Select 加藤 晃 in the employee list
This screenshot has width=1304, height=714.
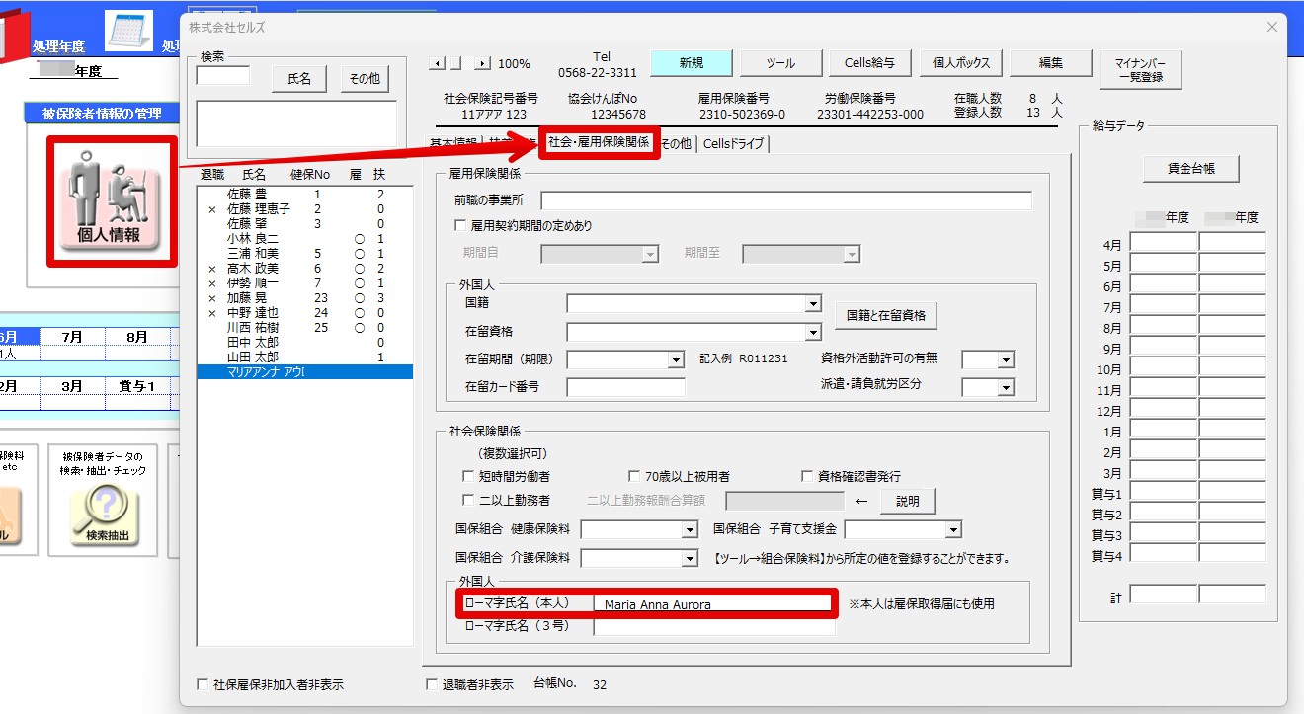[304, 298]
